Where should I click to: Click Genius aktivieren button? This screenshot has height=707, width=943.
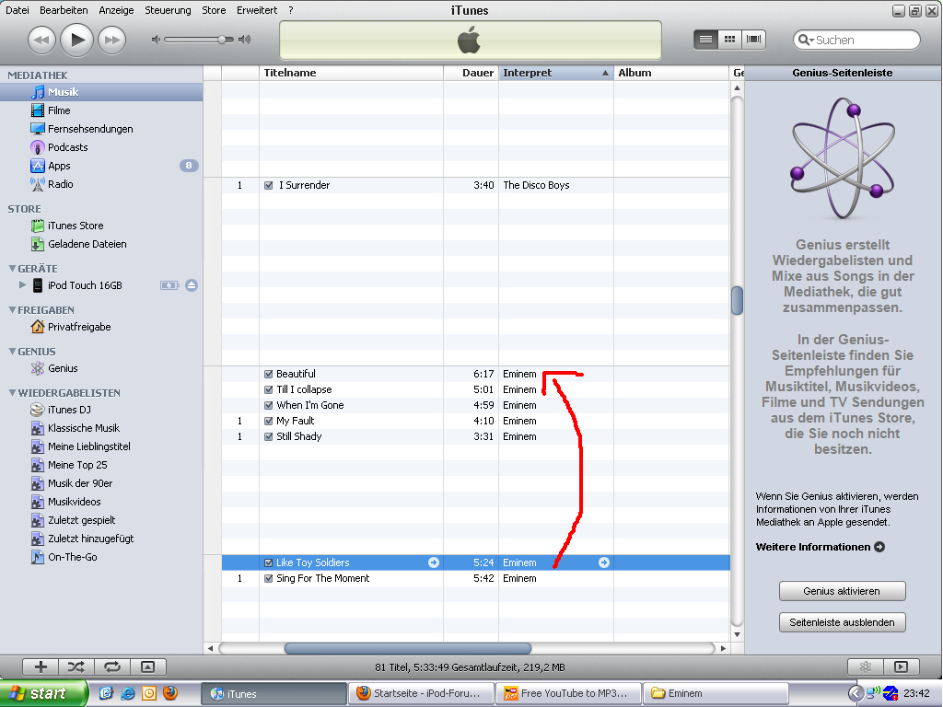(842, 591)
